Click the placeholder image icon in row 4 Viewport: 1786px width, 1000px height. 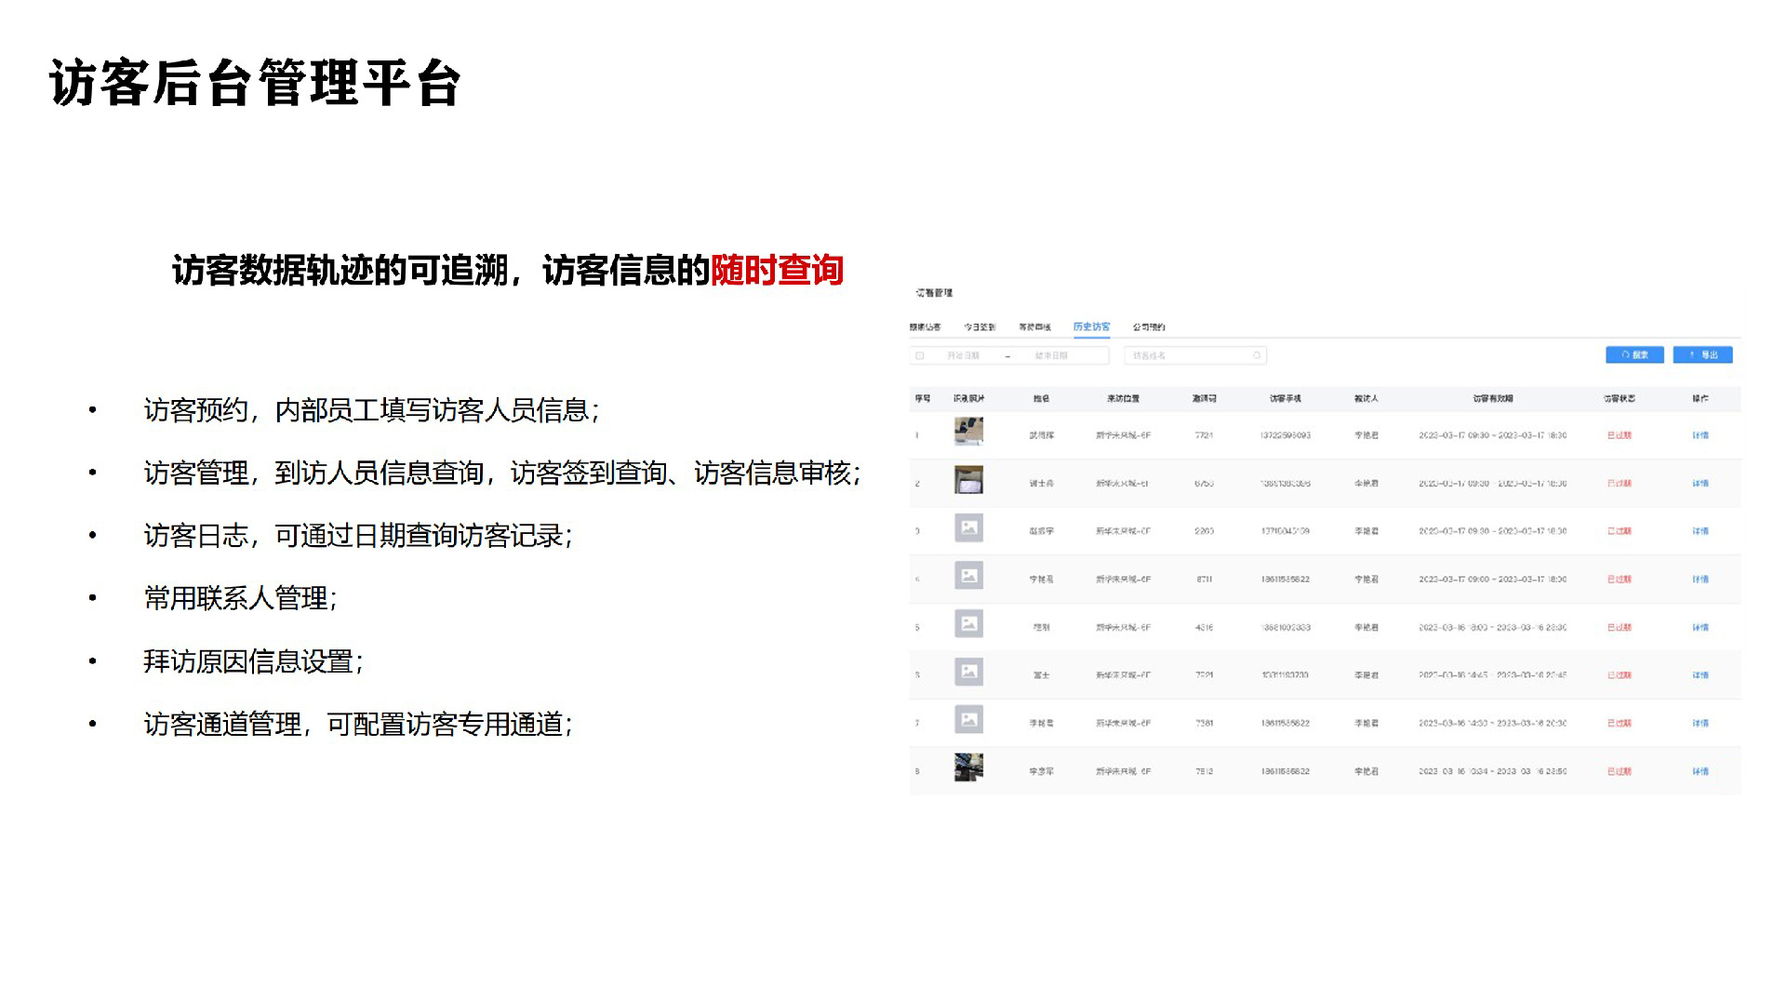[968, 577]
